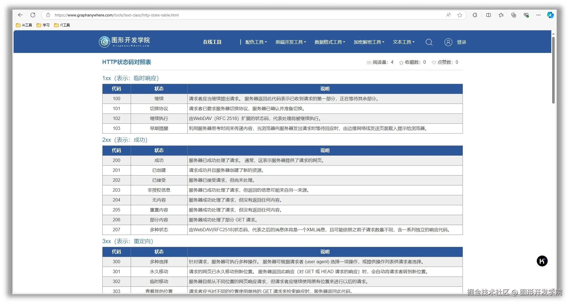Viewport: 570px width, 304px height.
Task: Click the browser Collections icon
Action: (513, 15)
